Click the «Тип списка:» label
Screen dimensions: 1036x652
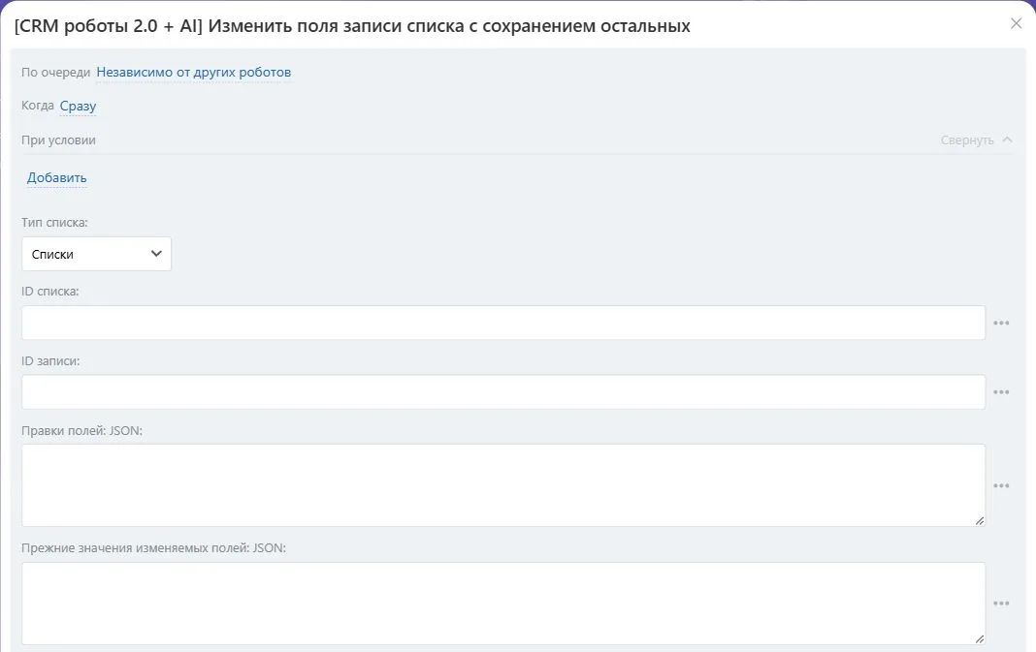[x=54, y=223]
